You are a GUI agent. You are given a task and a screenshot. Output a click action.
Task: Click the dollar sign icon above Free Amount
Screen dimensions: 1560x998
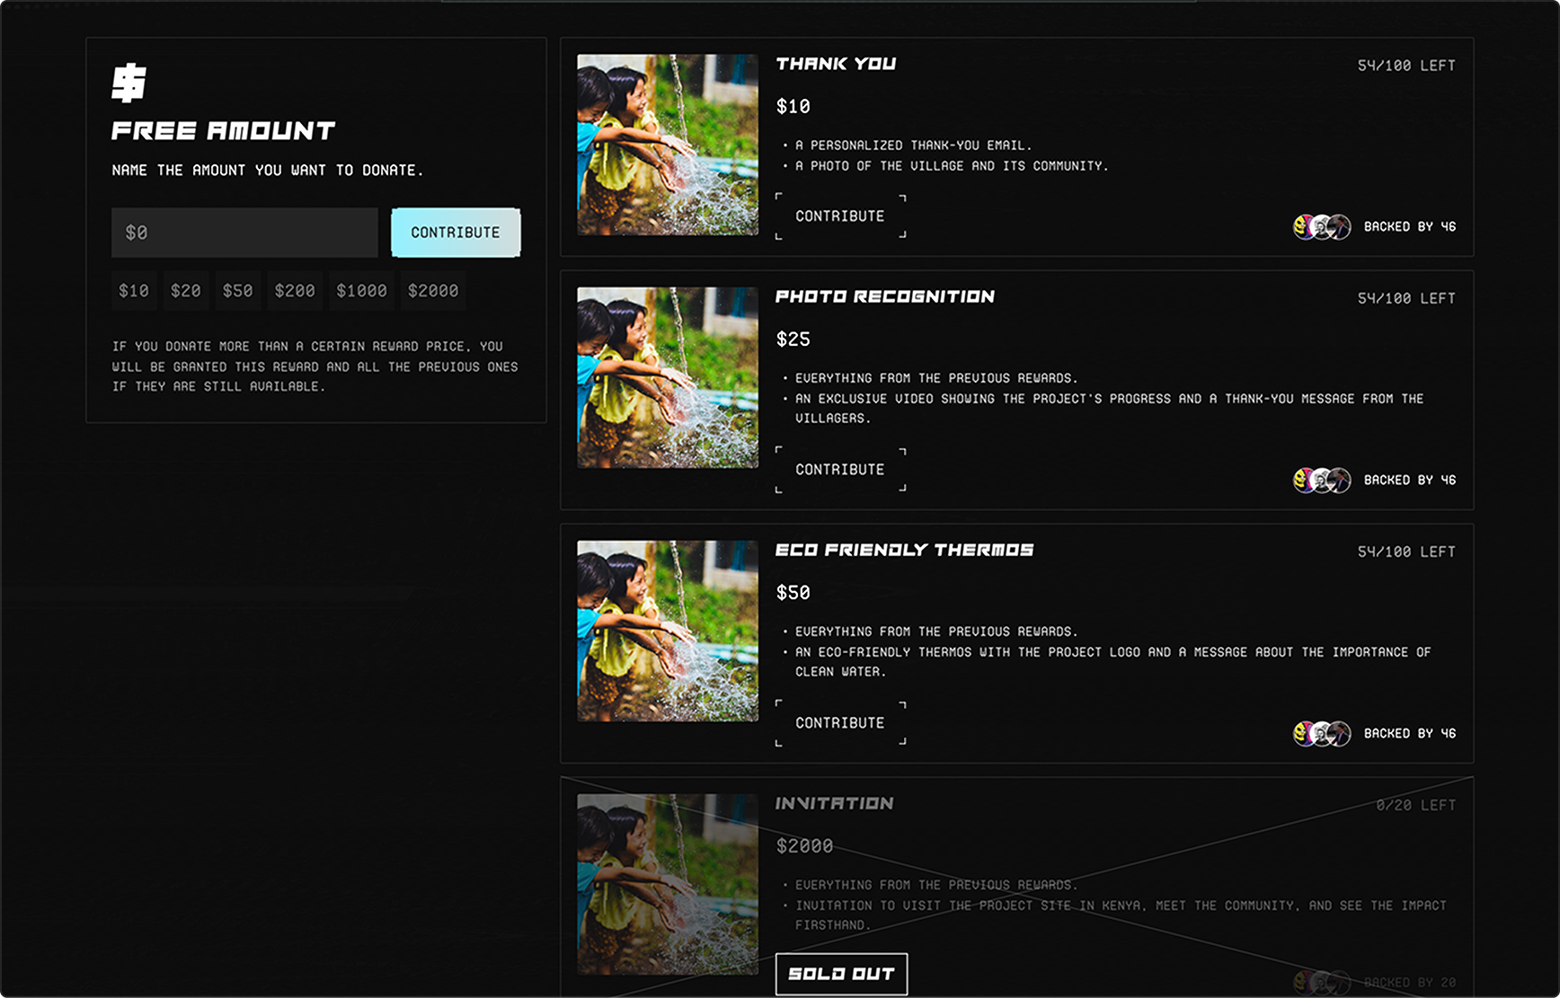click(129, 83)
